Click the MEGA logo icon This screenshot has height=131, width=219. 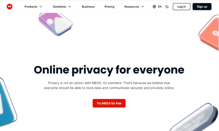10,7
